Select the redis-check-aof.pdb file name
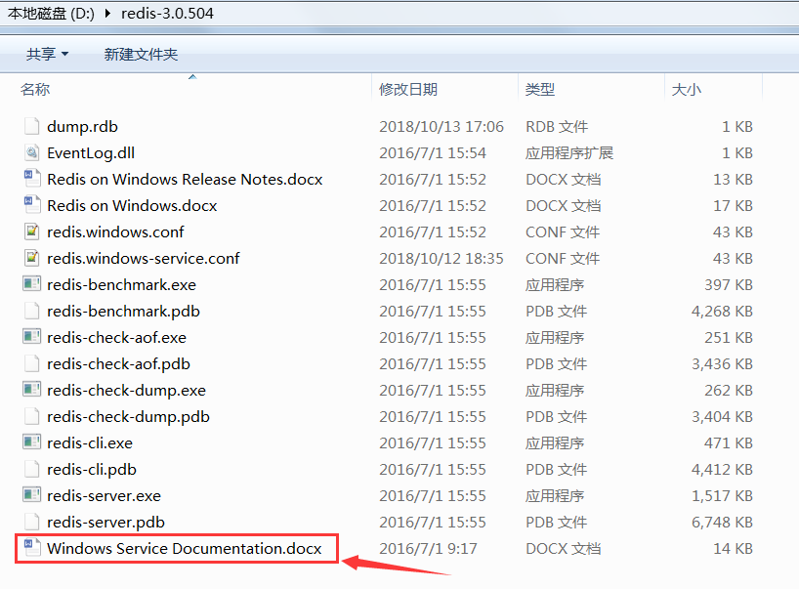 pyautogui.click(x=119, y=364)
